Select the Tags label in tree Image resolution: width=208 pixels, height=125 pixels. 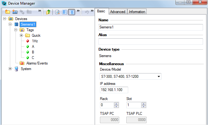(x=30, y=30)
